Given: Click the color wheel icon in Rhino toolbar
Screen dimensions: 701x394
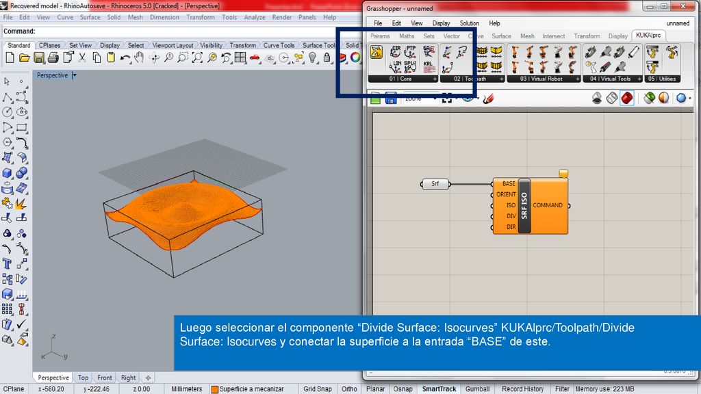Looking at the screenshot, I should click(355, 57).
